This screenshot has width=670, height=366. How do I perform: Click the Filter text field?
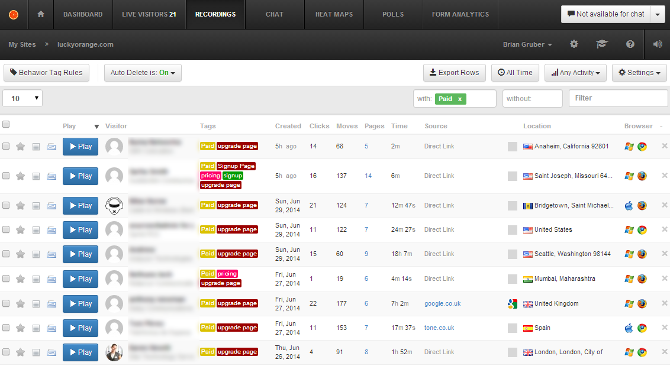click(x=619, y=98)
